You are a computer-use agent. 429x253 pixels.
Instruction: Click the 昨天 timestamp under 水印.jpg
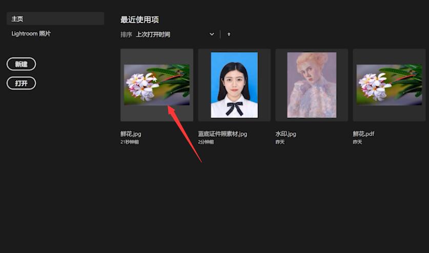tap(280, 142)
